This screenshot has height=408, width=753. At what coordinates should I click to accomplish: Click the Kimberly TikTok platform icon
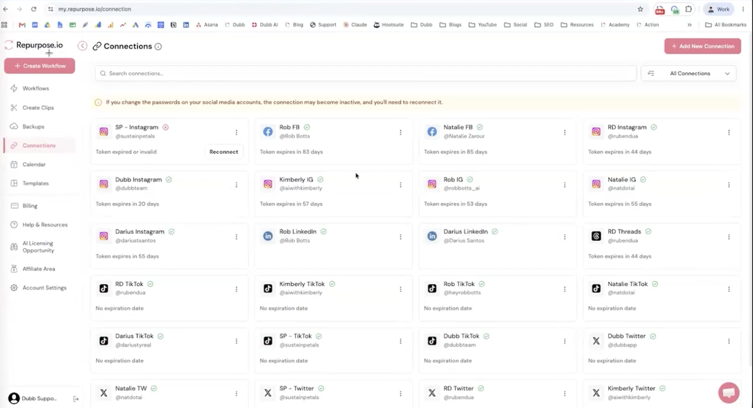click(268, 288)
